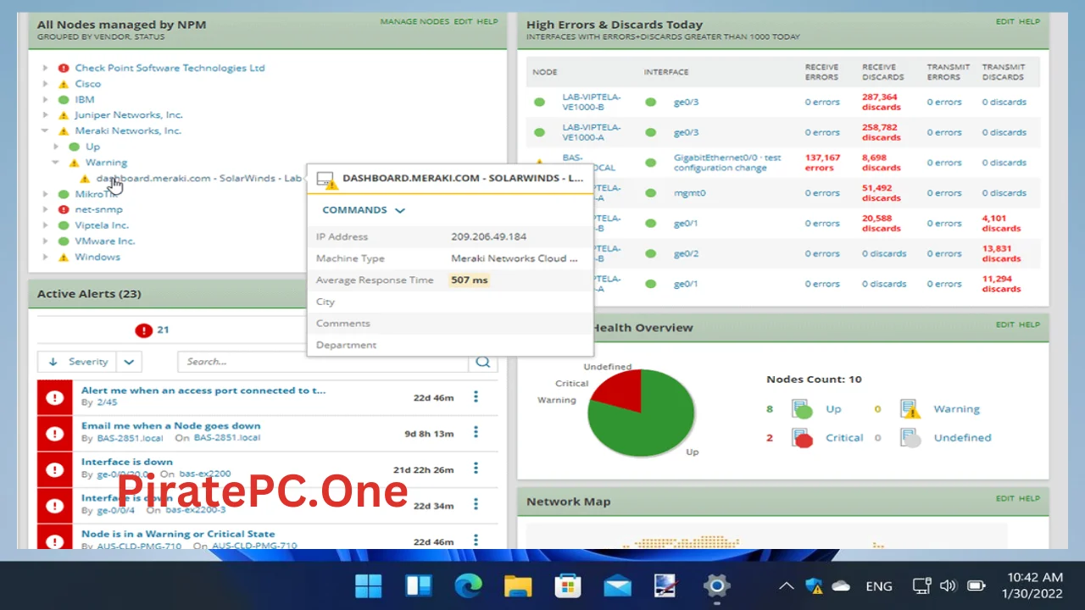This screenshot has width=1085, height=610.
Task: Expand the Windows vendor group
Action: 45,257
